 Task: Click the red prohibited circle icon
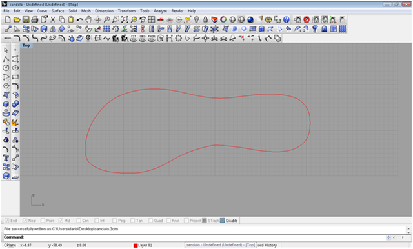[x=307, y=20]
